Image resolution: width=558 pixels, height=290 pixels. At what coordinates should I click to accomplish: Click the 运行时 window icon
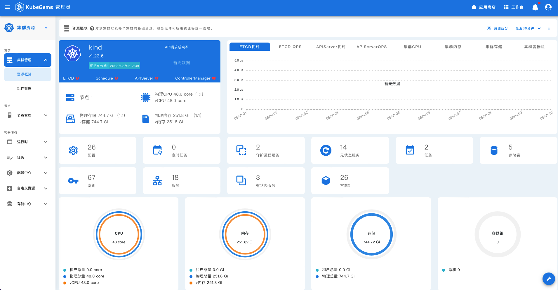click(10, 142)
